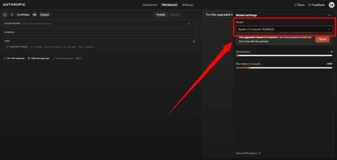Expand the Examples section
This screenshot has height=160, width=337.
click(x=194, y=32)
